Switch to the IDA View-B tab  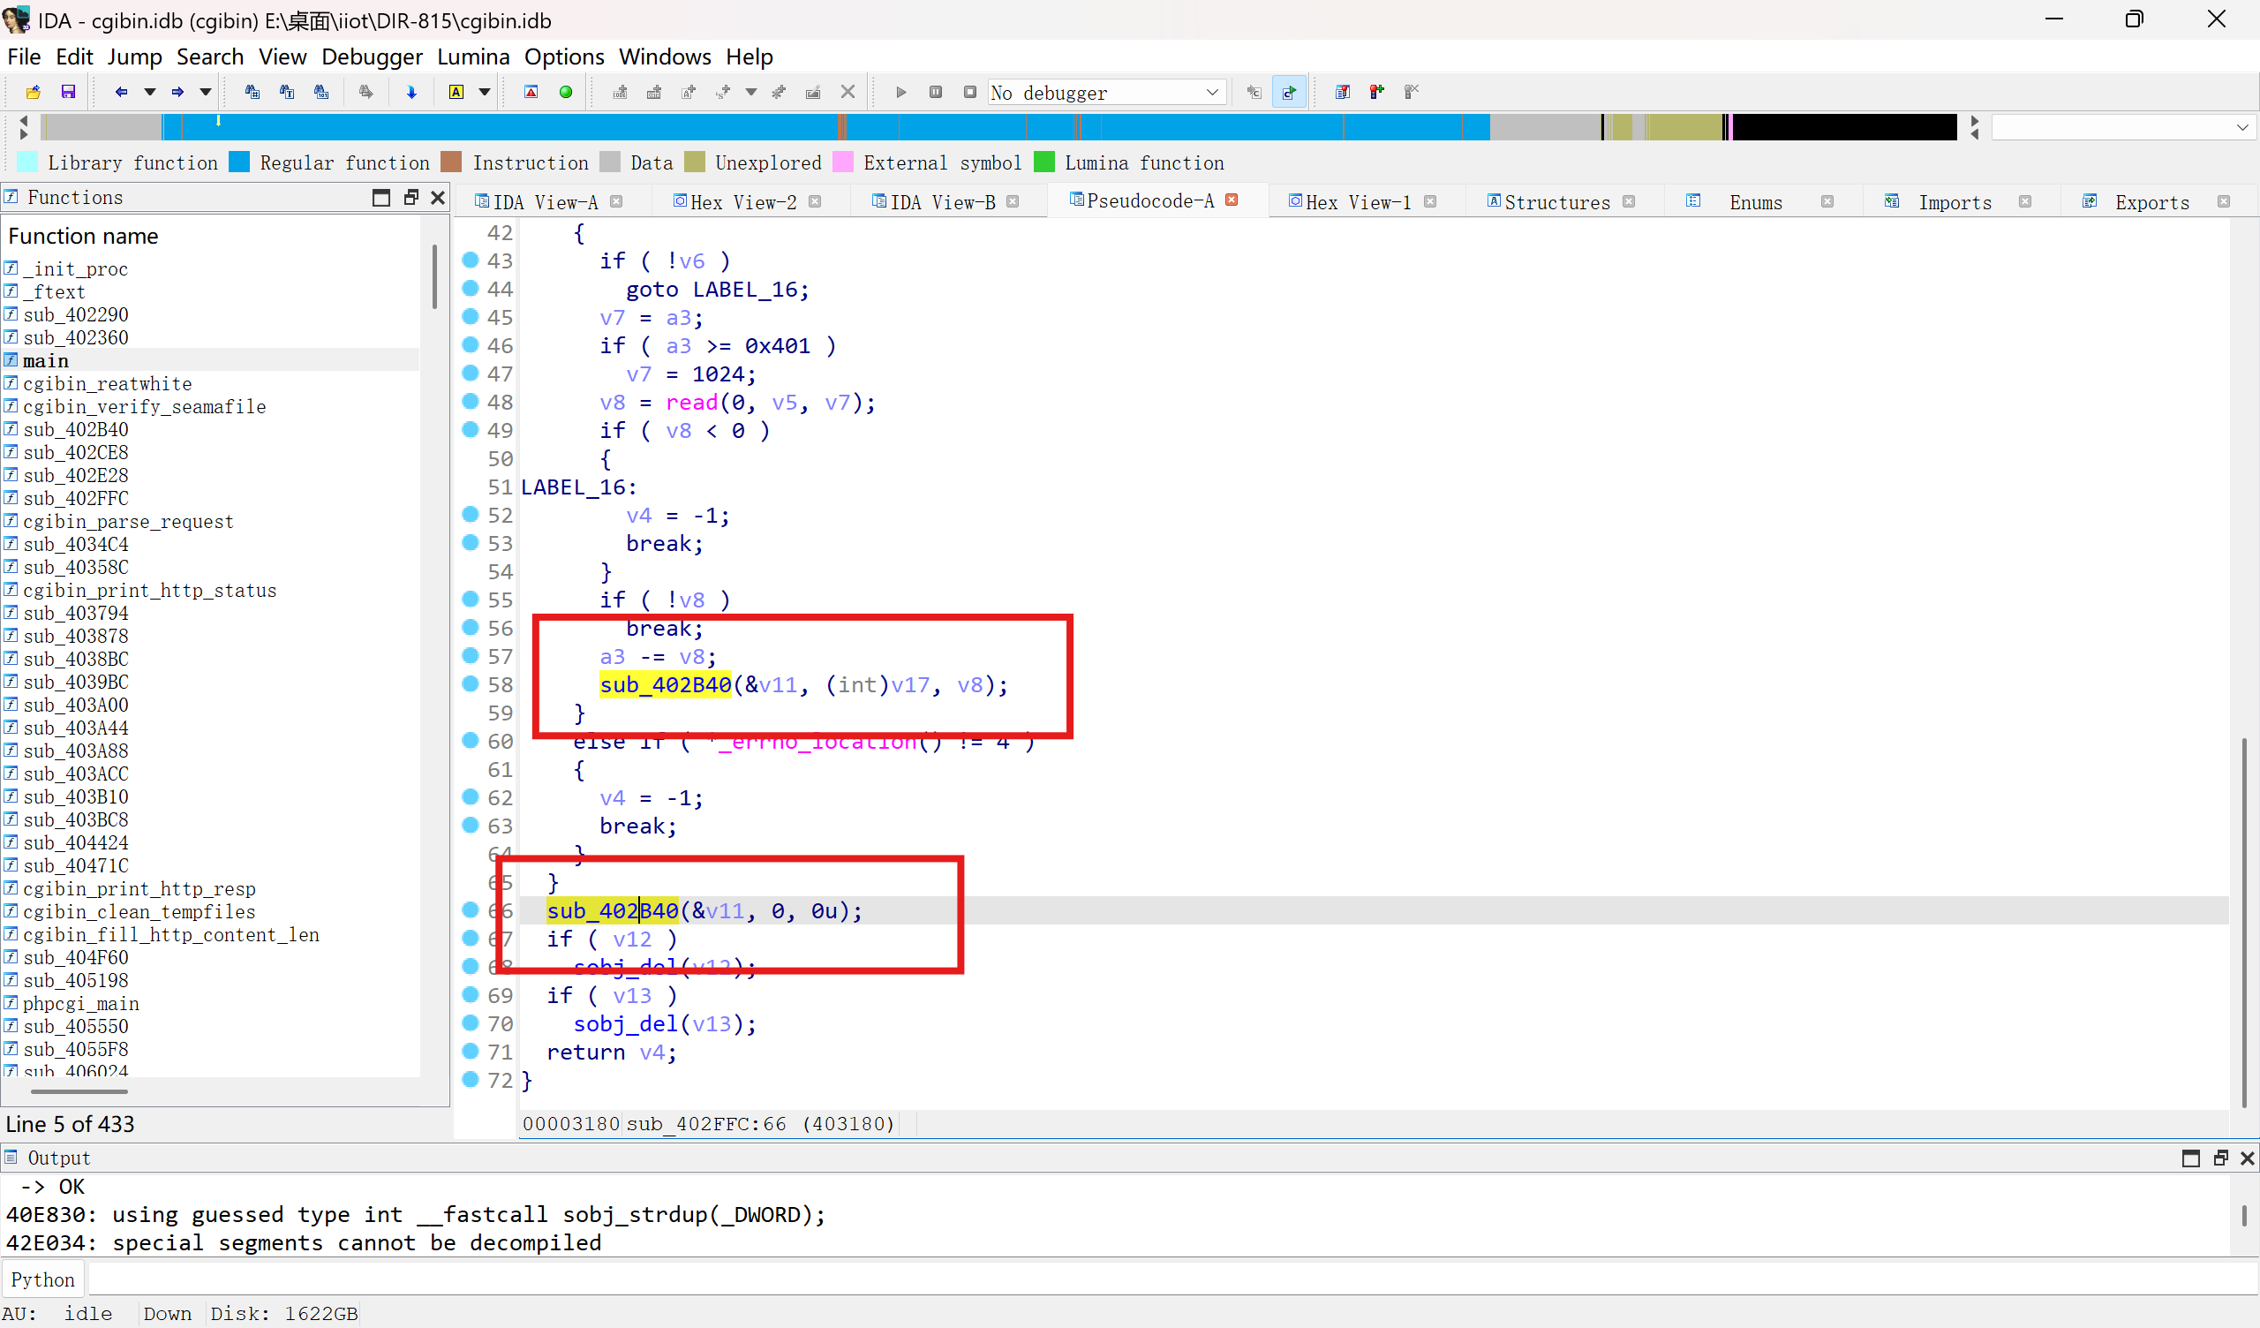[x=943, y=202]
